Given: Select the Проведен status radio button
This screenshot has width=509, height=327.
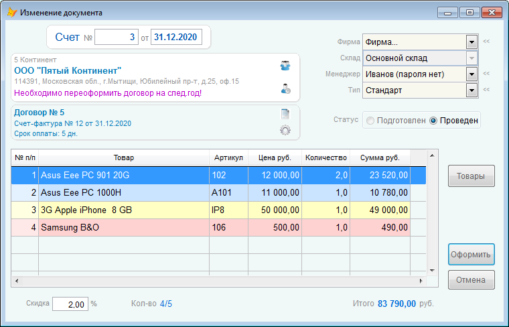Looking at the screenshot, I should (x=433, y=121).
